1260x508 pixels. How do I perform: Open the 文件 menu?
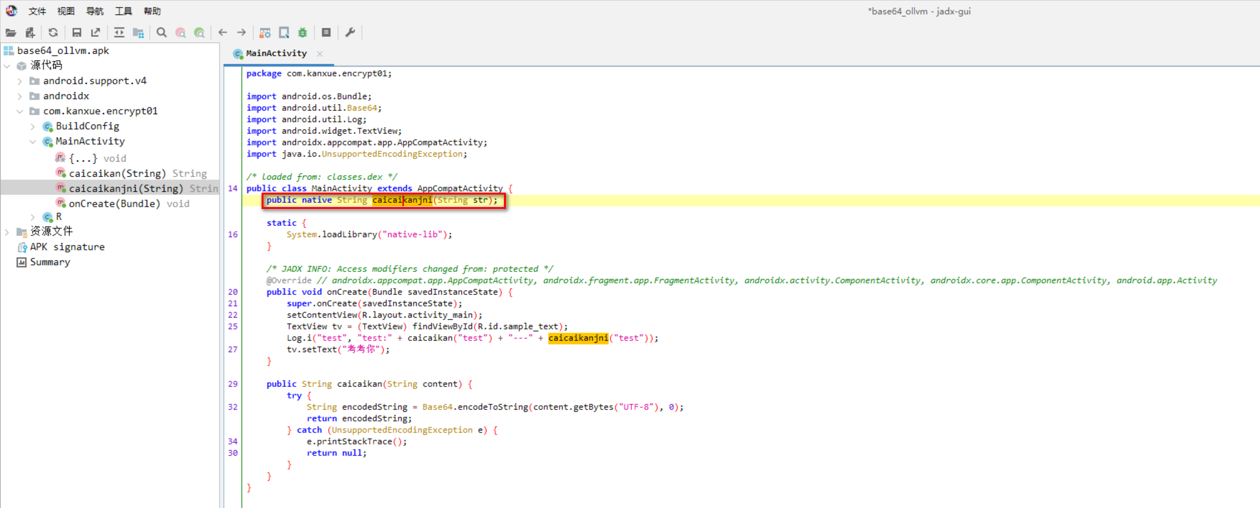pyautogui.click(x=37, y=11)
